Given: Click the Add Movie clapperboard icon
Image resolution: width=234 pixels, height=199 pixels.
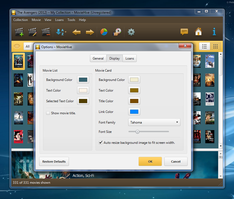Looking at the screenshot, I should 19,32.
